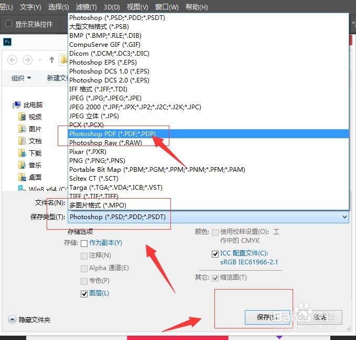The image size is (356, 340).
Task: Choose JPEG (*.JPG;*.JPEG;*.JPE) format
Action: pyautogui.click(x=208, y=98)
